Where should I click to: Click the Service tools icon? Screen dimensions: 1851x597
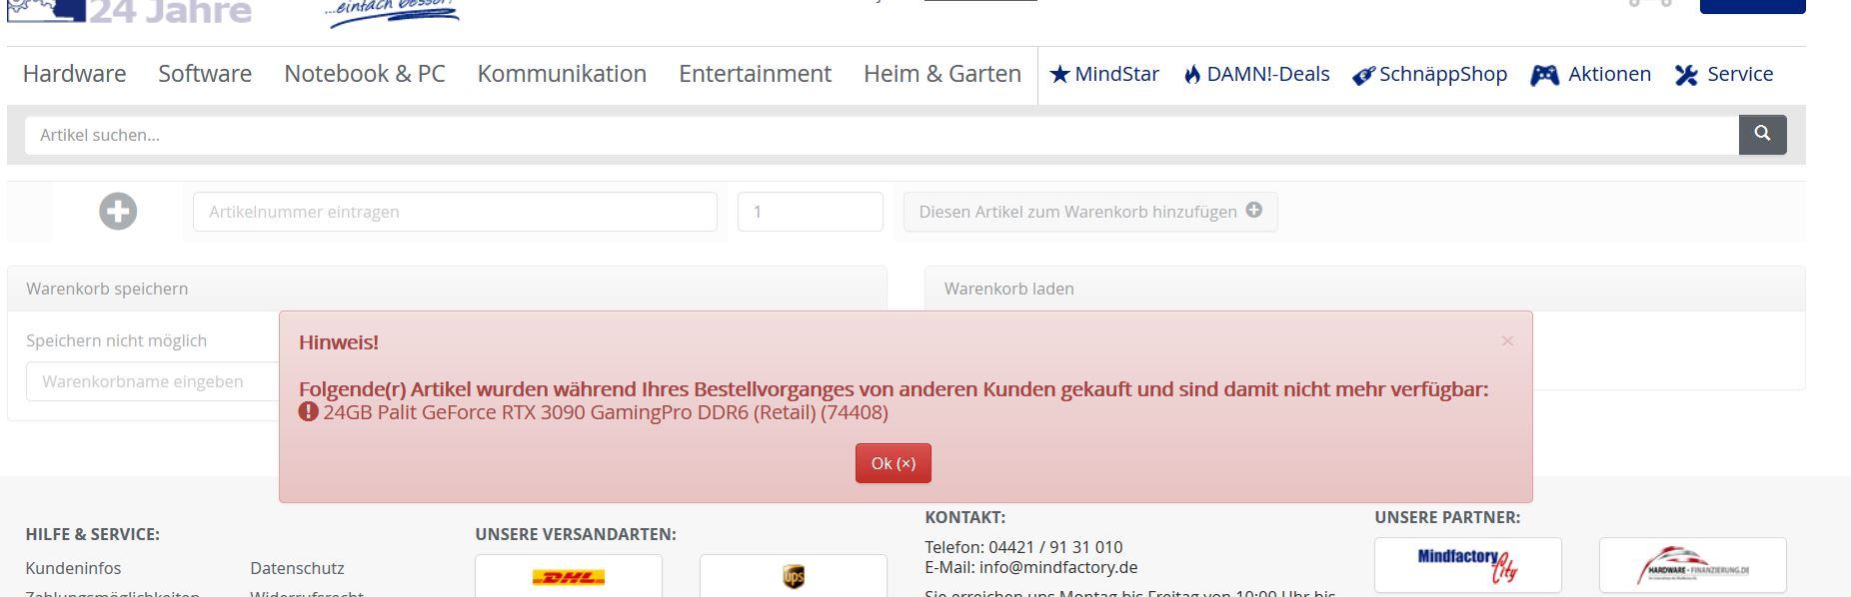1686,76
